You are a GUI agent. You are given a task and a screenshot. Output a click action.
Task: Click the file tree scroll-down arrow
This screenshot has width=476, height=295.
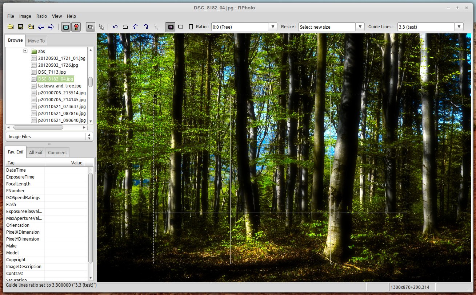tap(91, 122)
